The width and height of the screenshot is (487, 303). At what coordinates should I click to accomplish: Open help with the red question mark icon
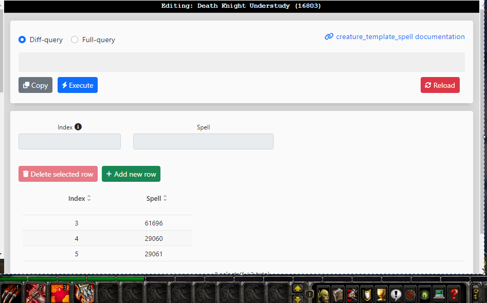[454, 294]
